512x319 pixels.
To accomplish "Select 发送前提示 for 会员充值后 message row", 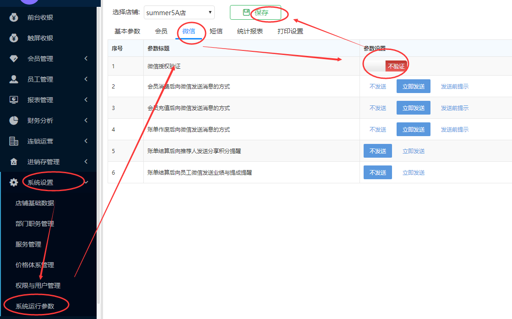I will 455,108.
